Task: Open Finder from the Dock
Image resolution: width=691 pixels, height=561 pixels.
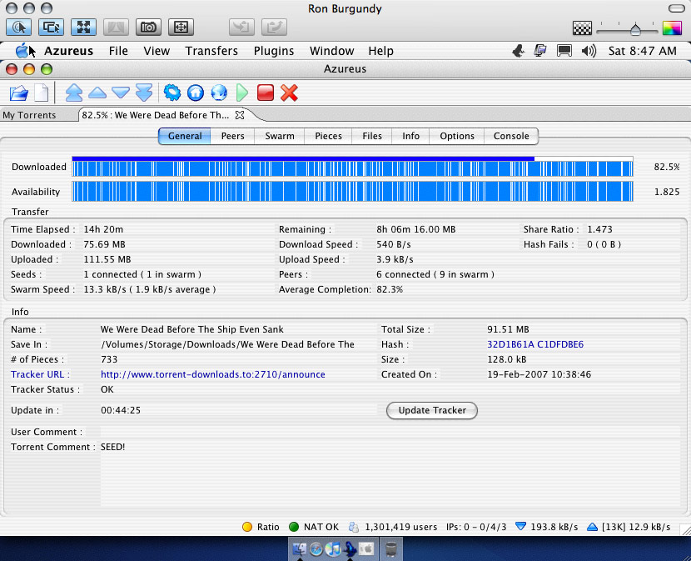Action: (x=300, y=549)
